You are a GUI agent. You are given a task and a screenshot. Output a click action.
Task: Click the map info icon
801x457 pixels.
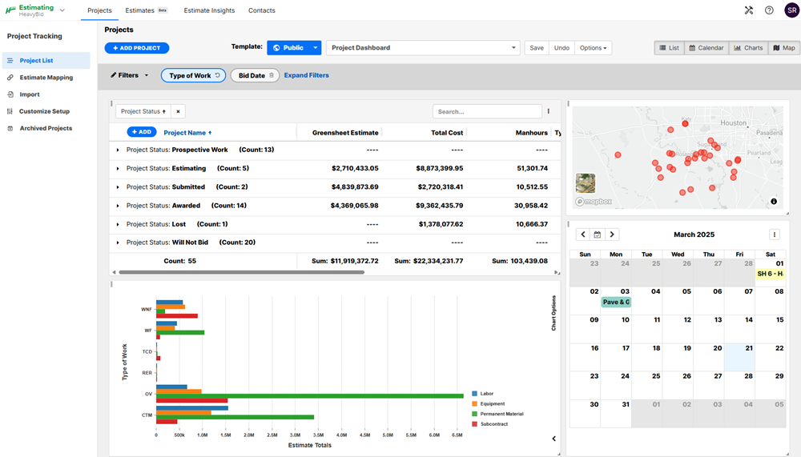click(774, 202)
